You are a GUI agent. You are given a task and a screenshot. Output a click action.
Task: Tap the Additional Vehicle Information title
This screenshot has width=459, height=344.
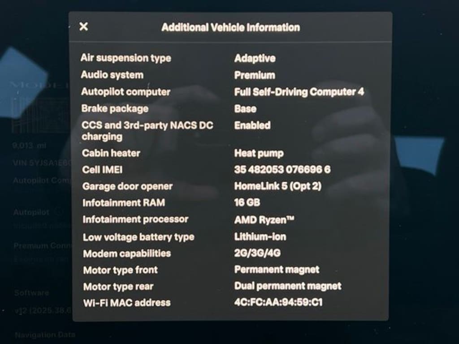pyautogui.click(x=230, y=27)
